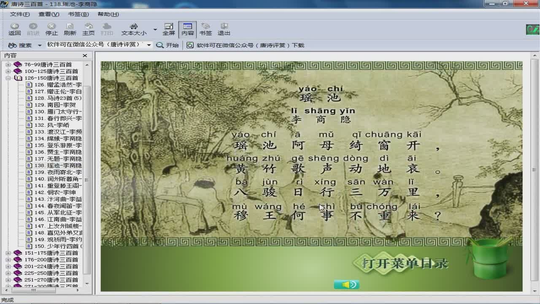Click the 前进 forward toolbar icon

click(33, 29)
